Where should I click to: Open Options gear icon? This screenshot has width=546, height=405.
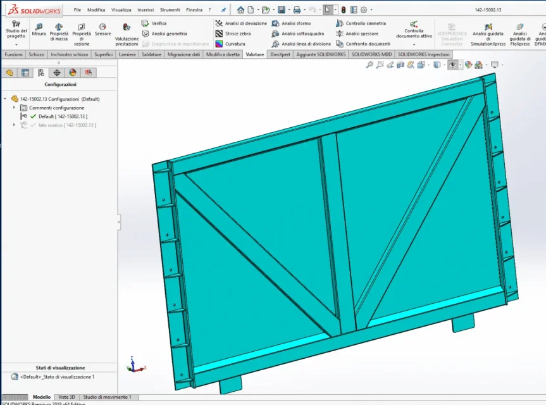pos(364,9)
